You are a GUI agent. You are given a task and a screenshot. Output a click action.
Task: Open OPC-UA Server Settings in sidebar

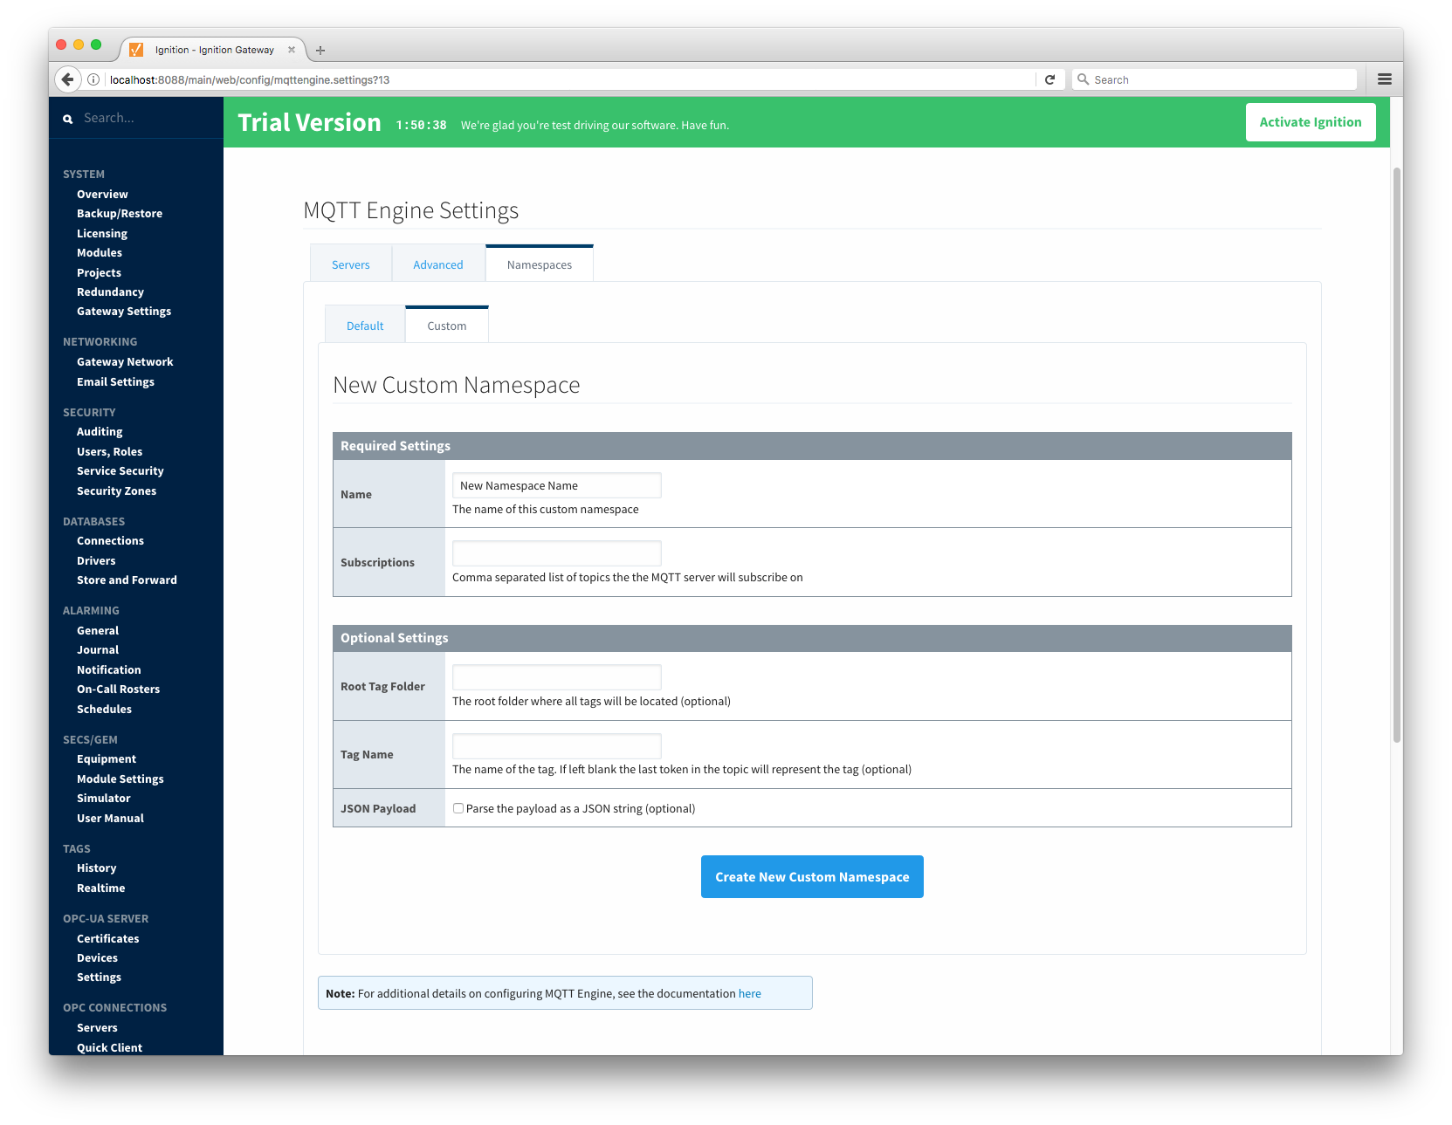(99, 977)
